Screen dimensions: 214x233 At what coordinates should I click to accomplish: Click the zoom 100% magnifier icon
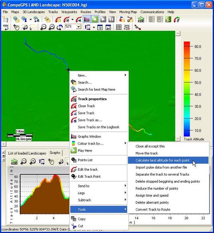click(6, 27)
